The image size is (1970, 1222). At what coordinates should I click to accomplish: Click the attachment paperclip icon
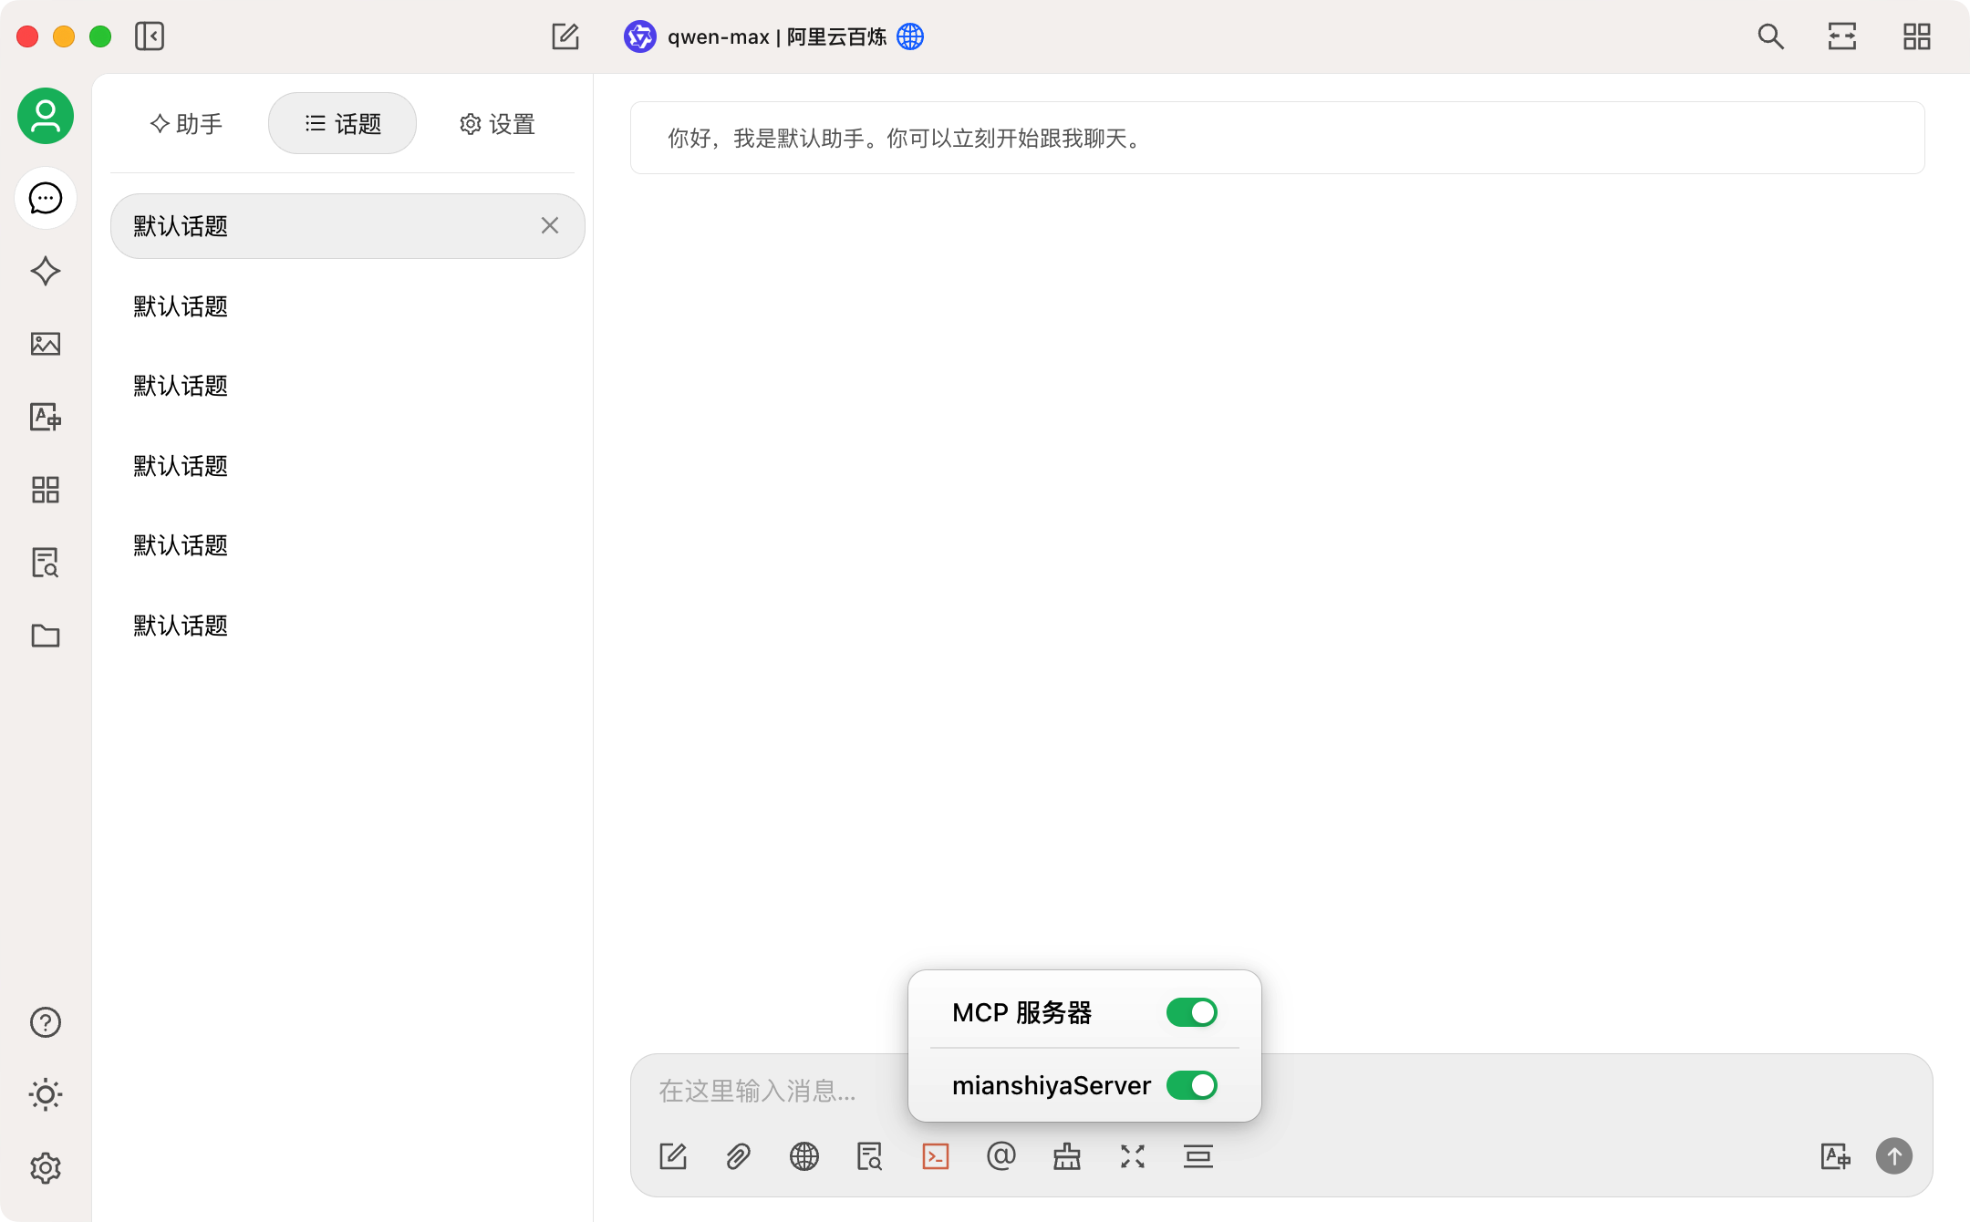[x=738, y=1156]
